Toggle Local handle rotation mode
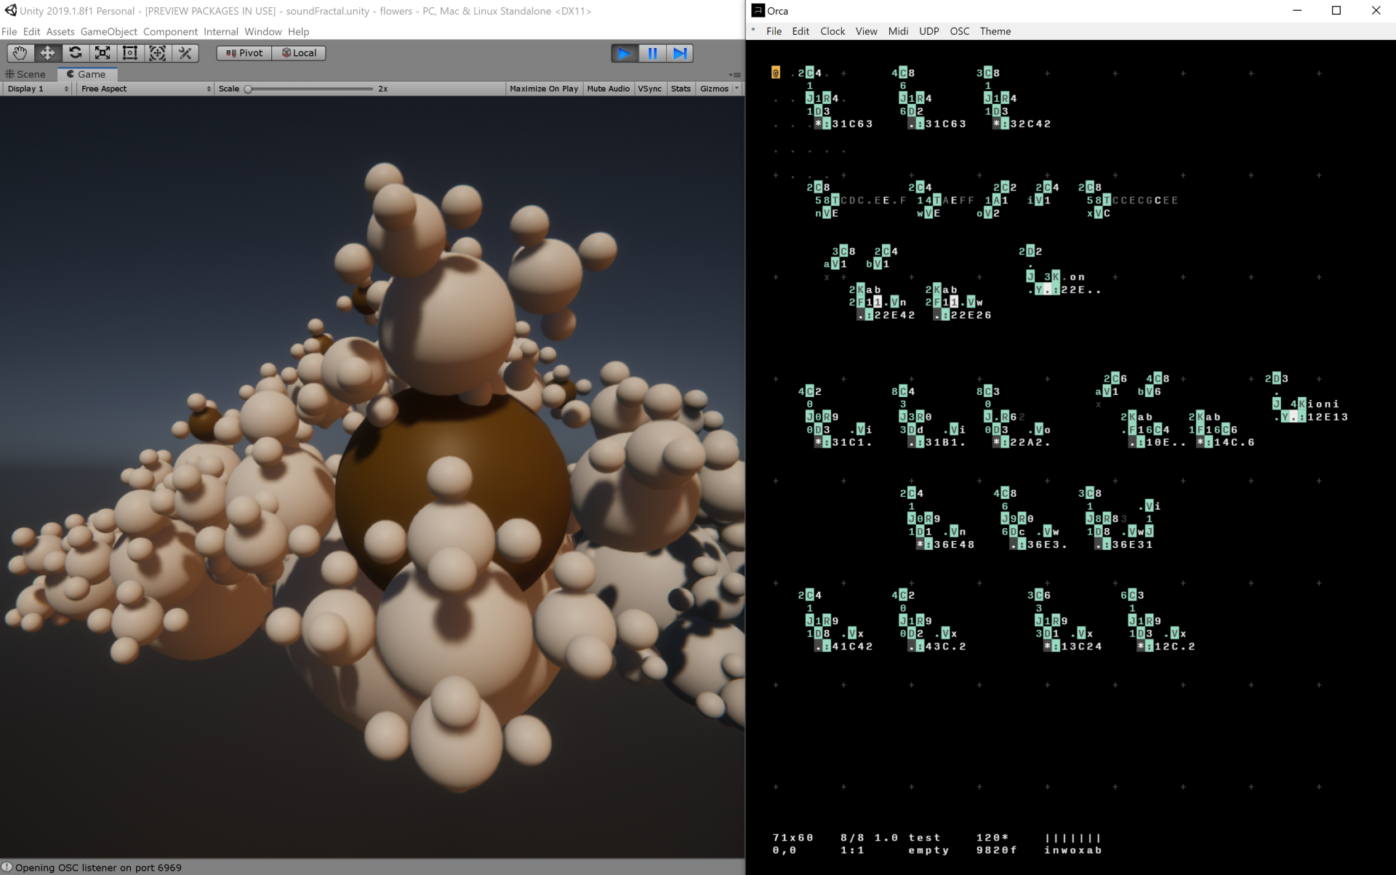Image resolution: width=1396 pixels, height=875 pixels. pyautogui.click(x=299, y=53)
